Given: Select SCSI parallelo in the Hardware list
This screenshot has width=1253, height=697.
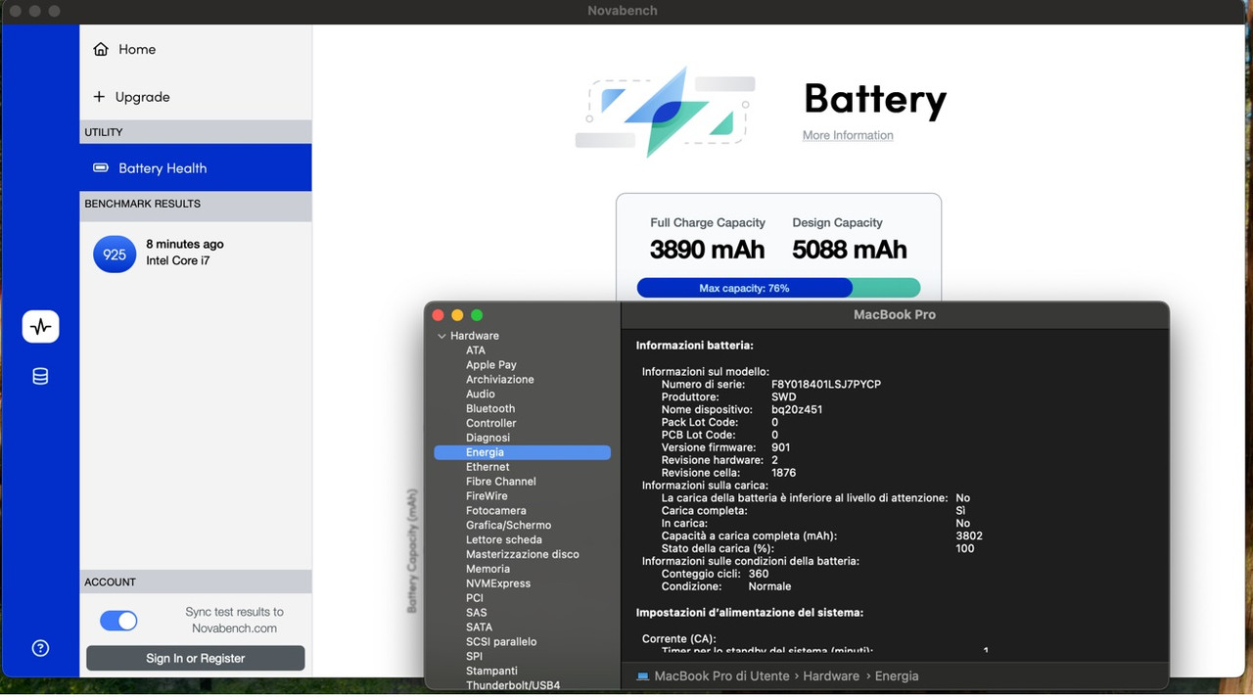Looking at the screenshot, I should 501,642.
